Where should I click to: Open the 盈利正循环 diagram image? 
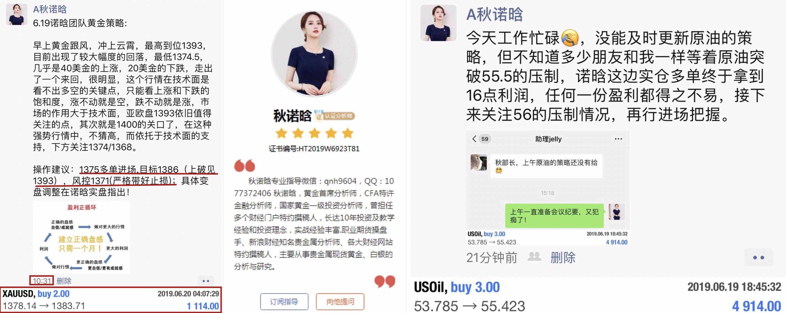click(x=81, y=237)
